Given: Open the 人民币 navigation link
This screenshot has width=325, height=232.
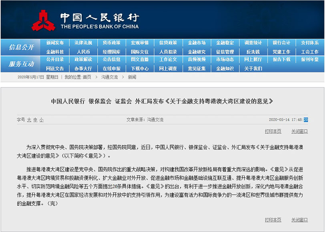Looking at the screenshot, I should click(83, 52).
